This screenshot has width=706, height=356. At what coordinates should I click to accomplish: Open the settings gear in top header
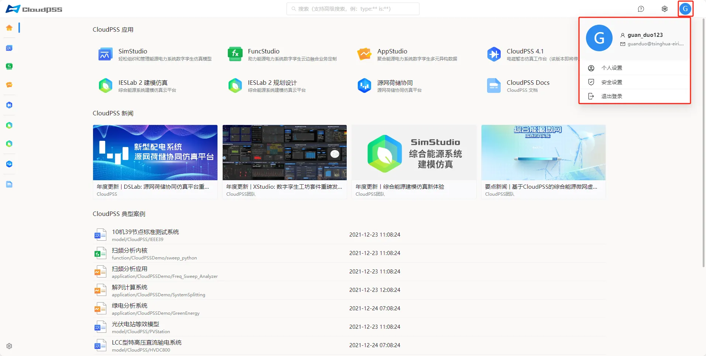[x=665, y=9]
